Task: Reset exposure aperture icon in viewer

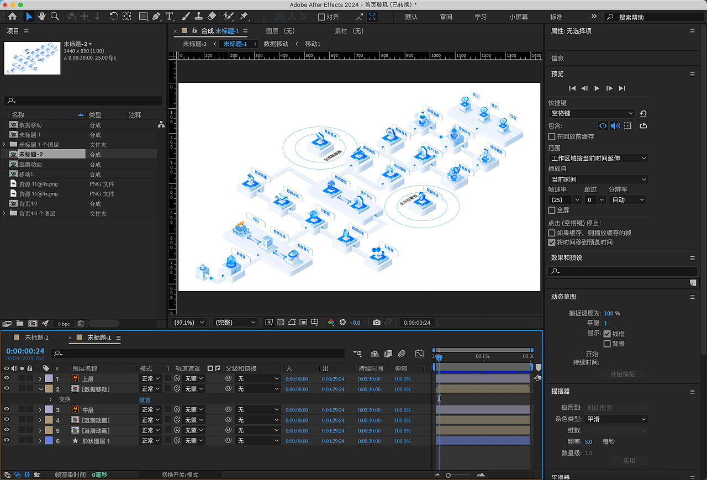Action: (342, 323)
